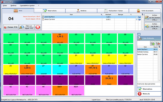Click the Faire un appel F10 button
The width and height of the screenshot is (163, 102).
coord(27,27)
